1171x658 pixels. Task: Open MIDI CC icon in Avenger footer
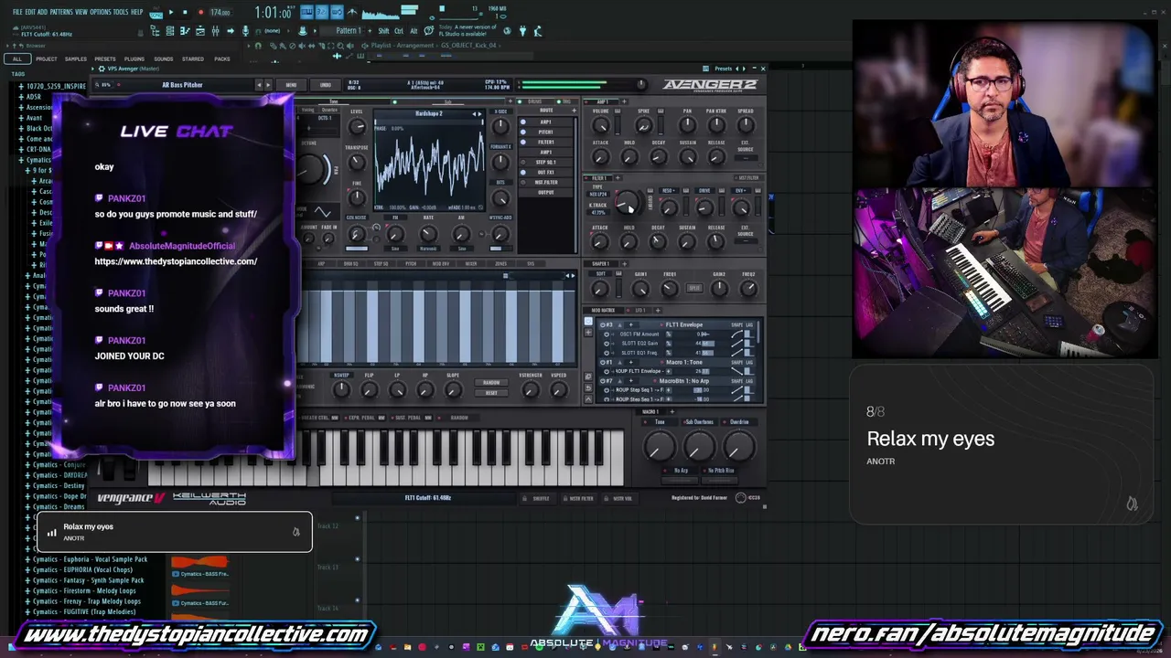coord(741,498)
